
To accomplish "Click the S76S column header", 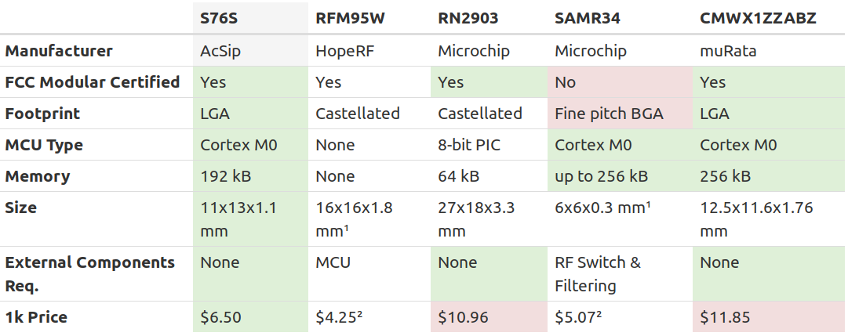I will (250, 18).
